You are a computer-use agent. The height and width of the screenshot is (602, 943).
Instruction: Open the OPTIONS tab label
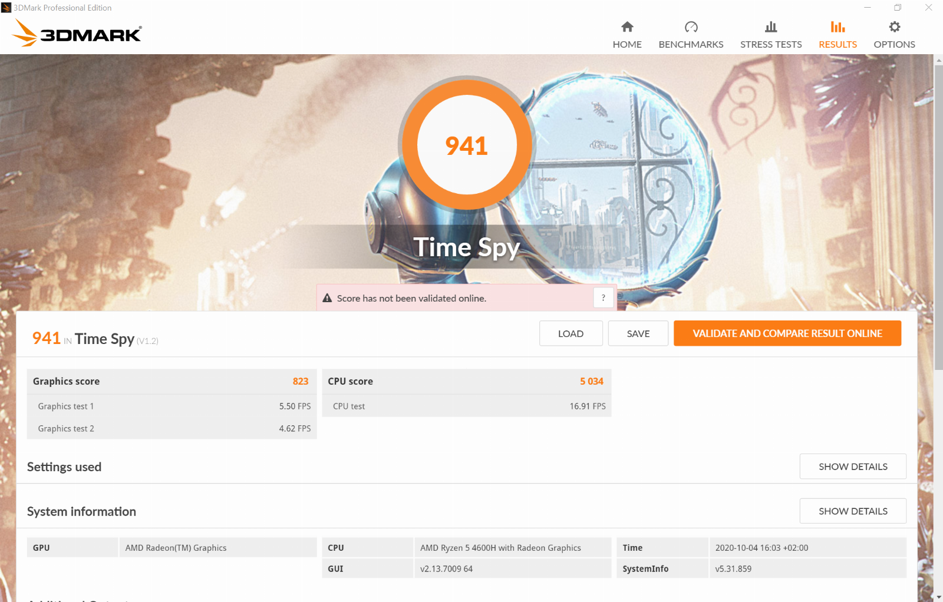[894, 44]
